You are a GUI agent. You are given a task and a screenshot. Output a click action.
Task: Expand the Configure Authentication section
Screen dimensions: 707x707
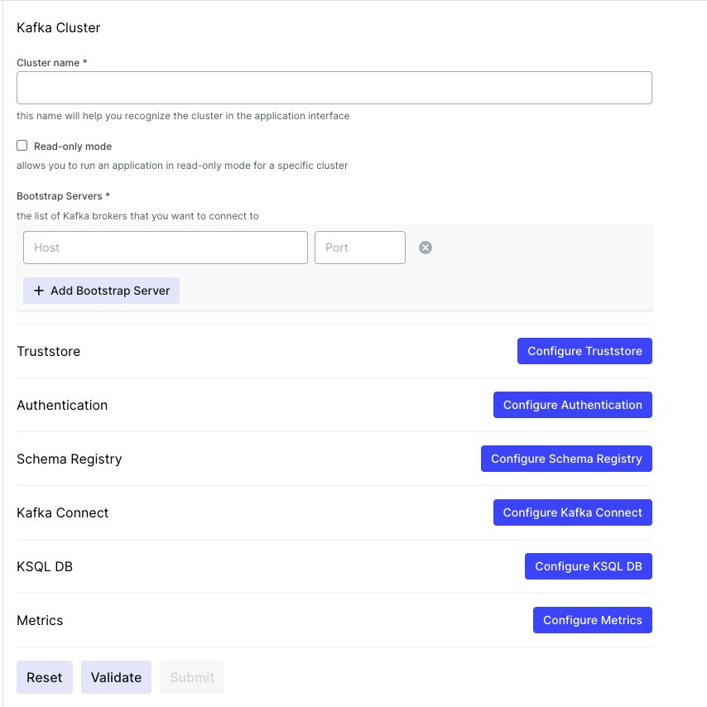(x=572, y=405)
